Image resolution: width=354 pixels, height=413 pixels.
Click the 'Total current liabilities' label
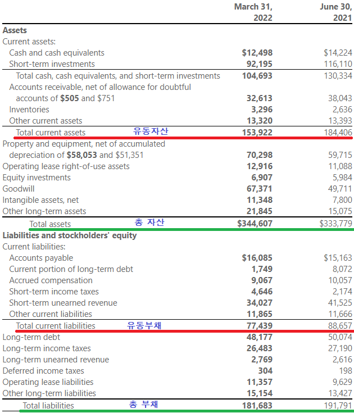click(56, 326)
